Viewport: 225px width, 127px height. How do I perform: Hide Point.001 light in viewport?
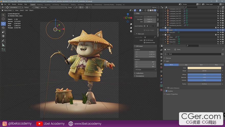(221, 32)
